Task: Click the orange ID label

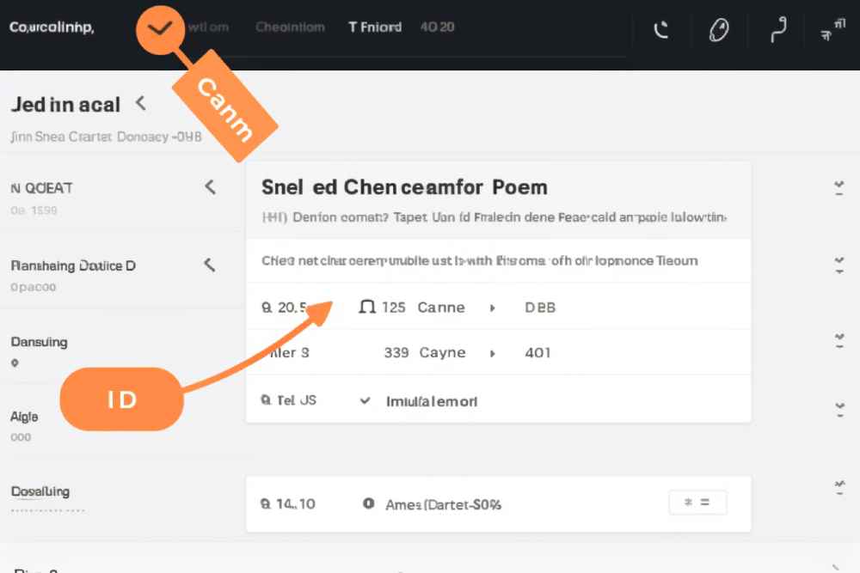Action: point(122,399)
